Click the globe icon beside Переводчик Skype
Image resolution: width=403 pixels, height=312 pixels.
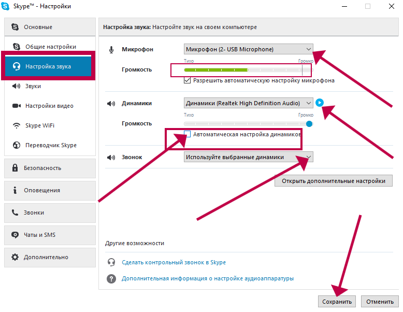click(x=17, y=145)
